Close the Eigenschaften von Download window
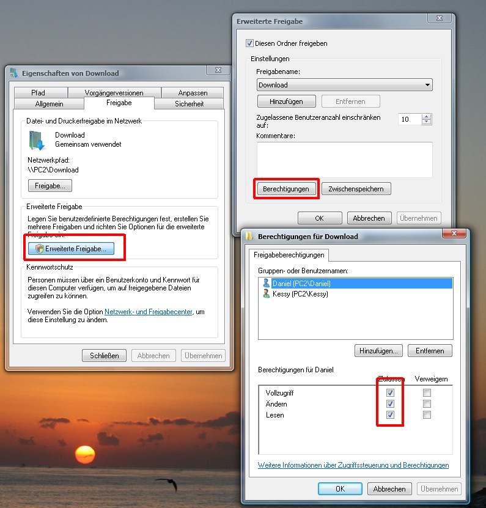Image resolution: width=486 pixels, height=508 pixels. tap(218, 70)
